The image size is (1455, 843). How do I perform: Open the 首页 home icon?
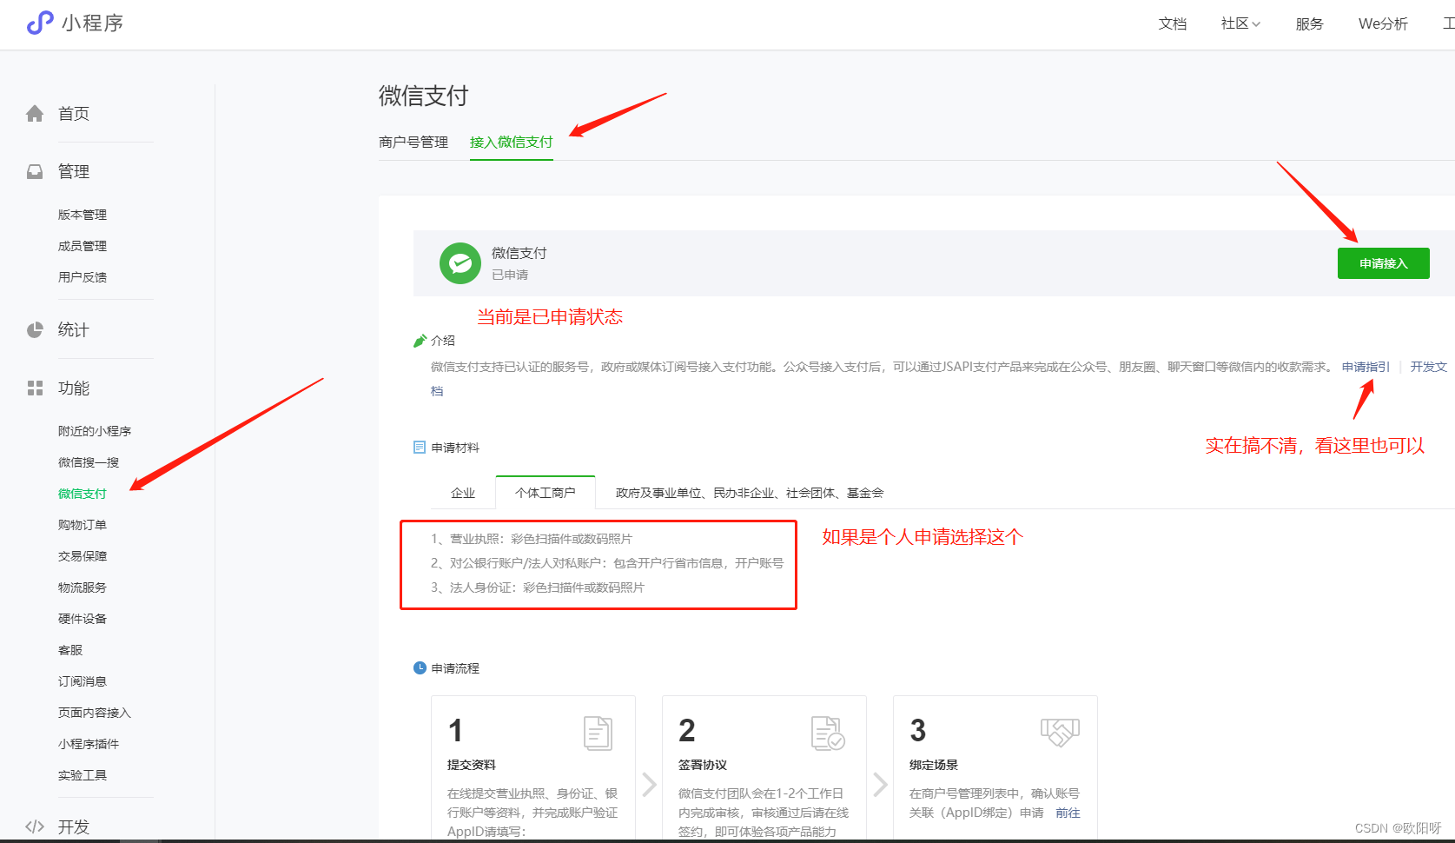tap(35, 114)
